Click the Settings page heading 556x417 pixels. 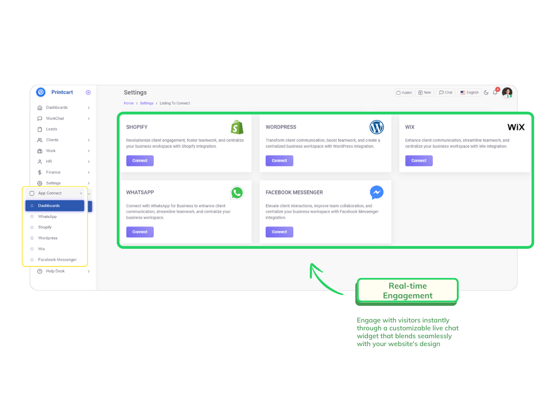pos(135,93)
